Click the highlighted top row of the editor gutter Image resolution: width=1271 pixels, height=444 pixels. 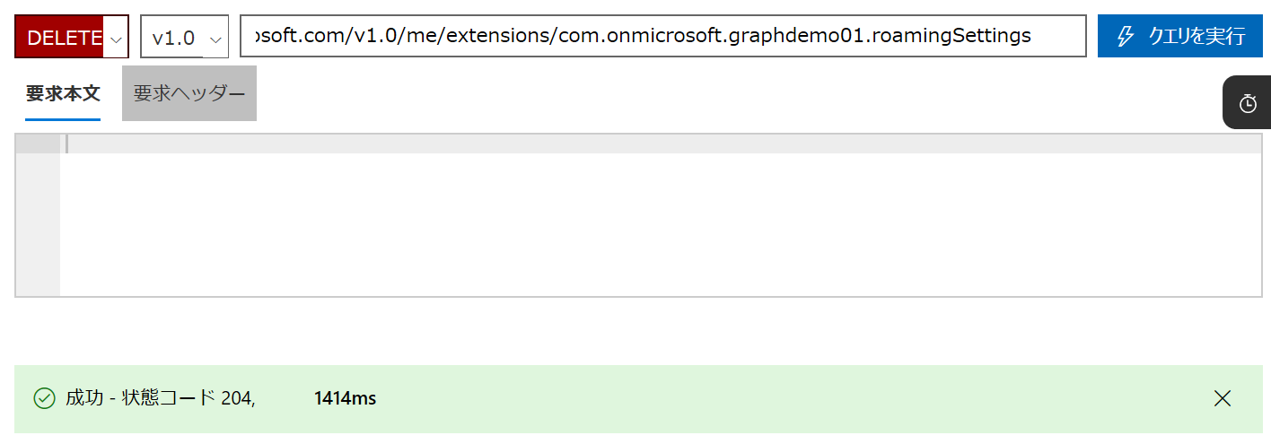click(x=39, y=144)
